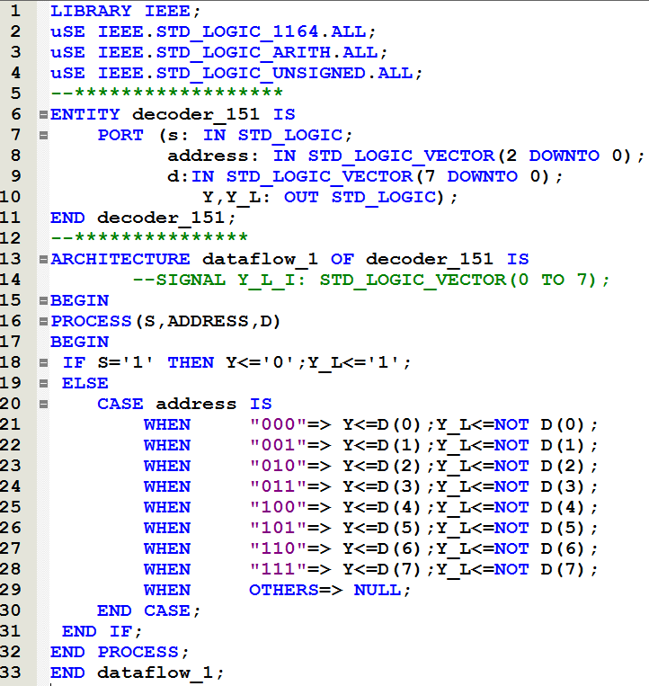649x686 pixels.
Task: Click the asterisk comment on line 12
Action: pos(149,237)
